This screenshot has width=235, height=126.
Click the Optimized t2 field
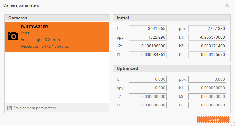(207, 105)
